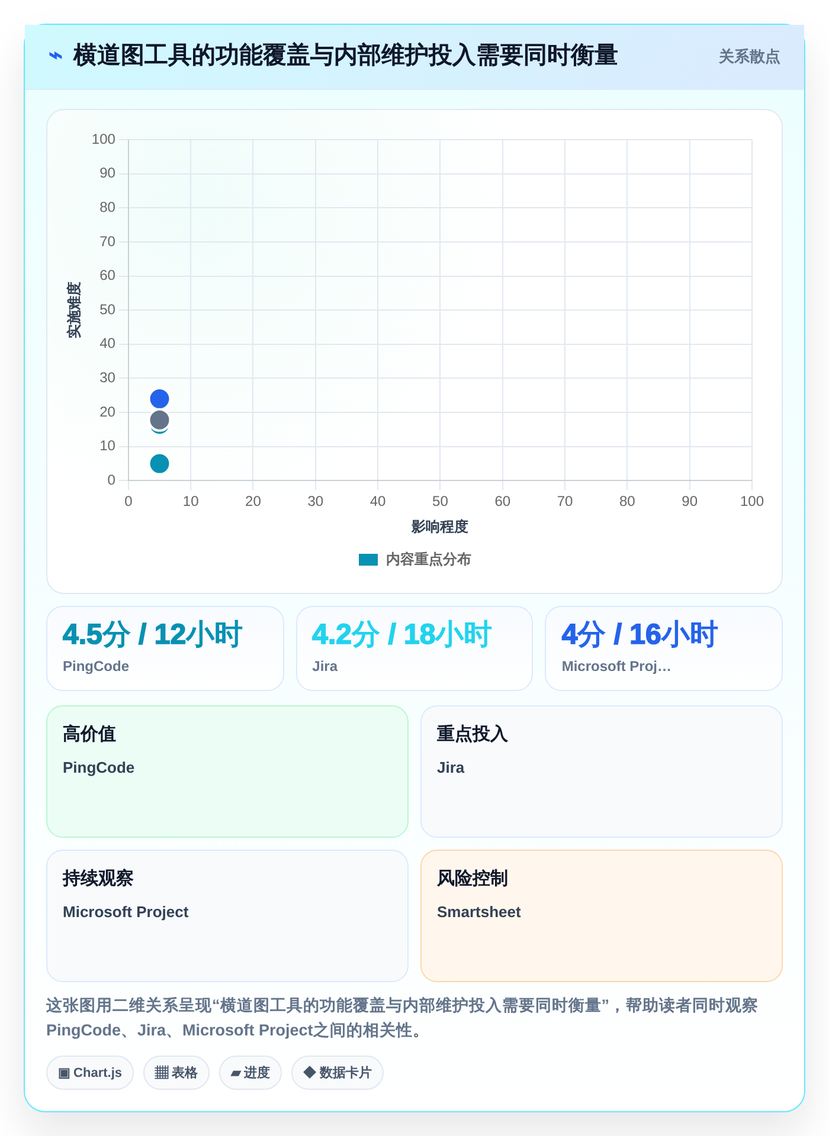829x1136 pixels.
Task: Click the Chart.js tag chip
Action: pyautogui.click(x=90, y=1073)
